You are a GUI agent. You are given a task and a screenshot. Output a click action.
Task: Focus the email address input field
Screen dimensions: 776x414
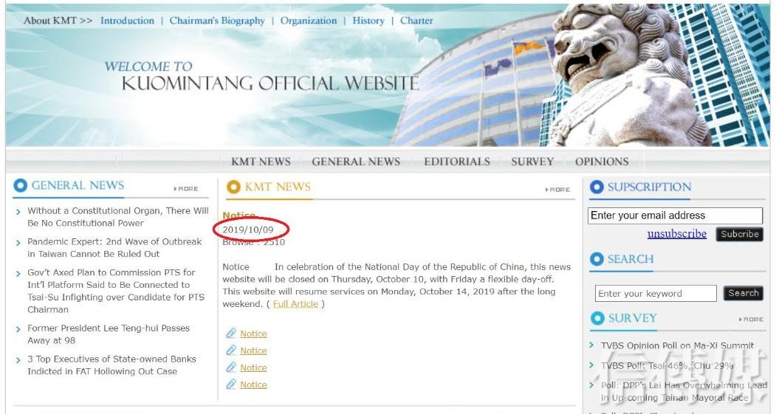pos(675,215)
